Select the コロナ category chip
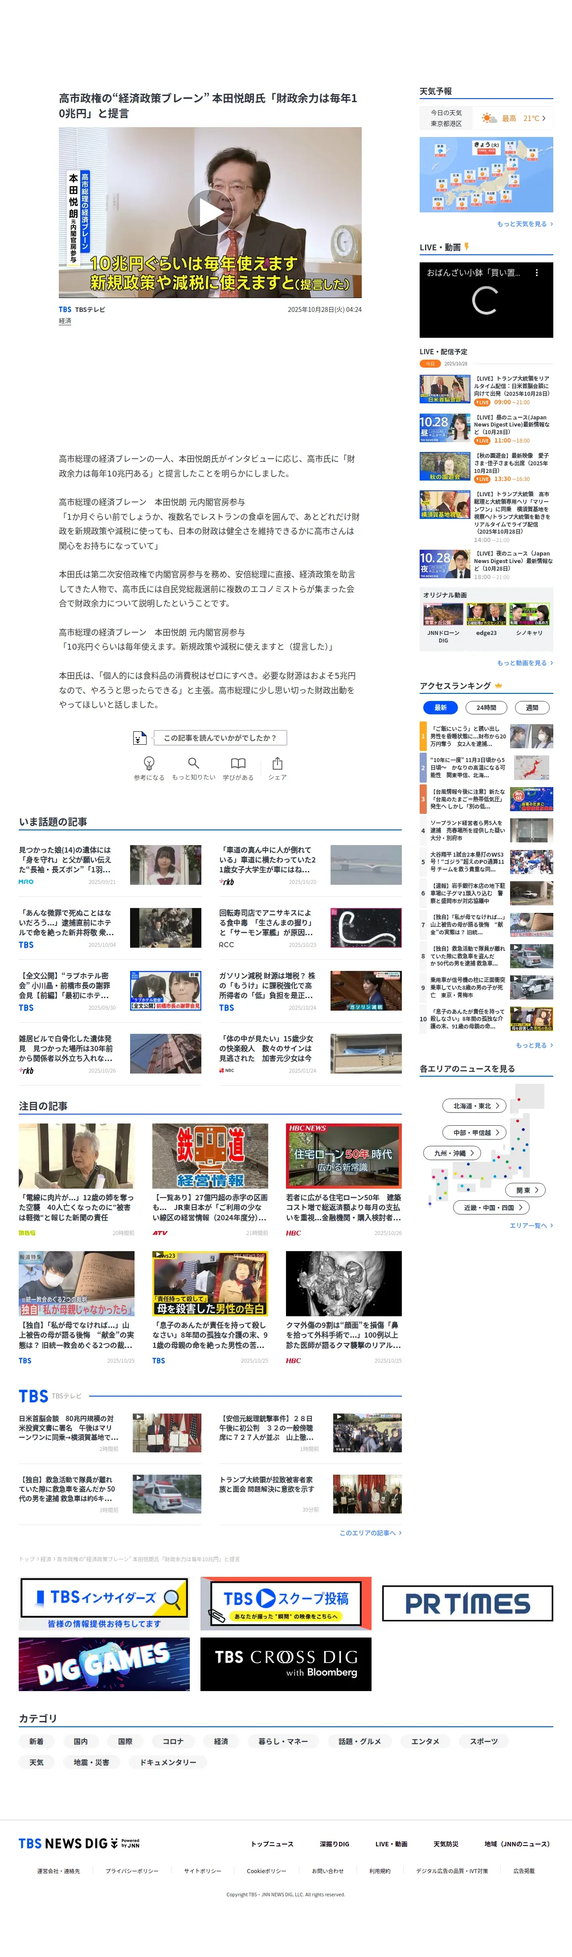 [173, 1741]
